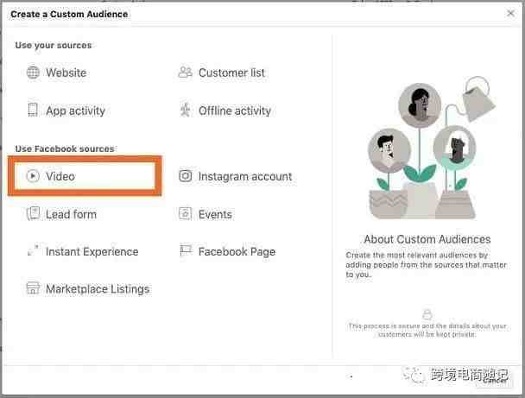Click the text about process being secure
The height and width of the screenshot is (398, 525).
[x=427, y=330]
